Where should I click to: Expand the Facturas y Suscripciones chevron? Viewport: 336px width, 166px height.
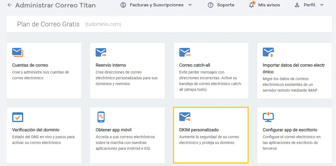190,5
